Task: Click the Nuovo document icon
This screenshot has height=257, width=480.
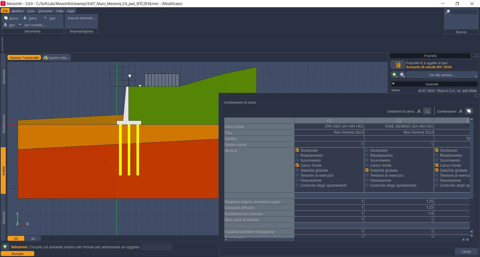Action: pos(6,18)
